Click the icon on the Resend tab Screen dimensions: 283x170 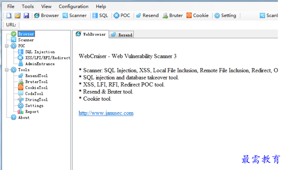pos(113,35)
